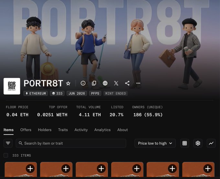
Task: Click the 333 supply badge
Action: [57, 94]
